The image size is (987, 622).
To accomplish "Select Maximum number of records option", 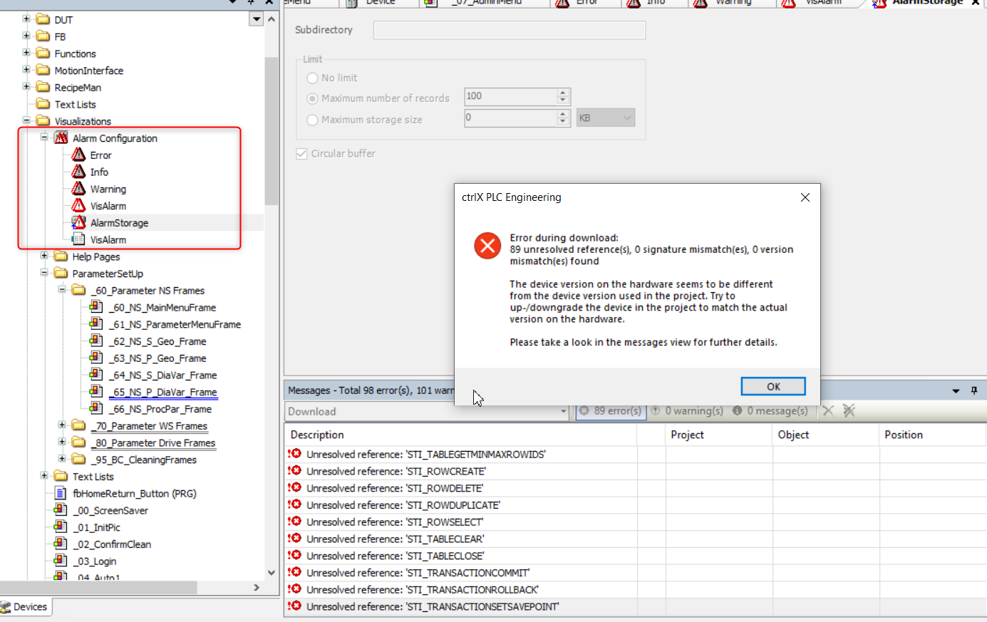I will [x=312, y=98].
